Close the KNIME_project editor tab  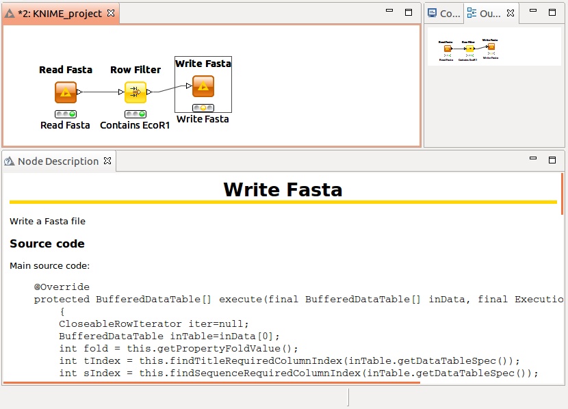point(111,13)
